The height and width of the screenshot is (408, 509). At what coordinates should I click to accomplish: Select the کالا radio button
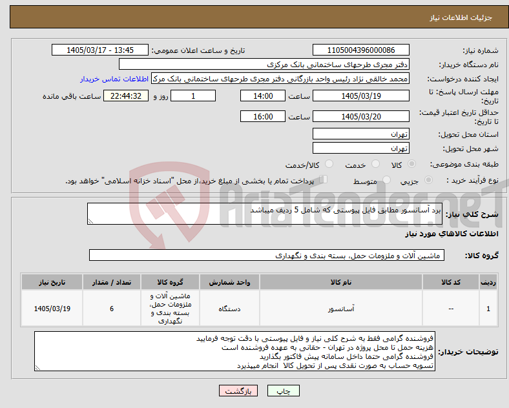pos(411,164)
